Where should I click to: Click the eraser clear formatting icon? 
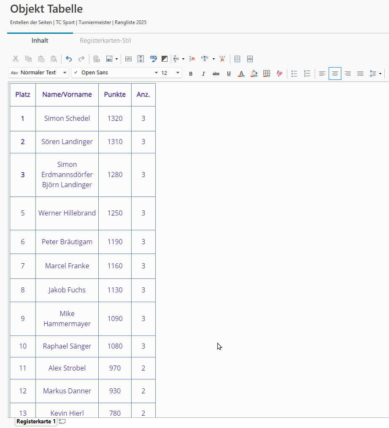[x=279, y=74]
